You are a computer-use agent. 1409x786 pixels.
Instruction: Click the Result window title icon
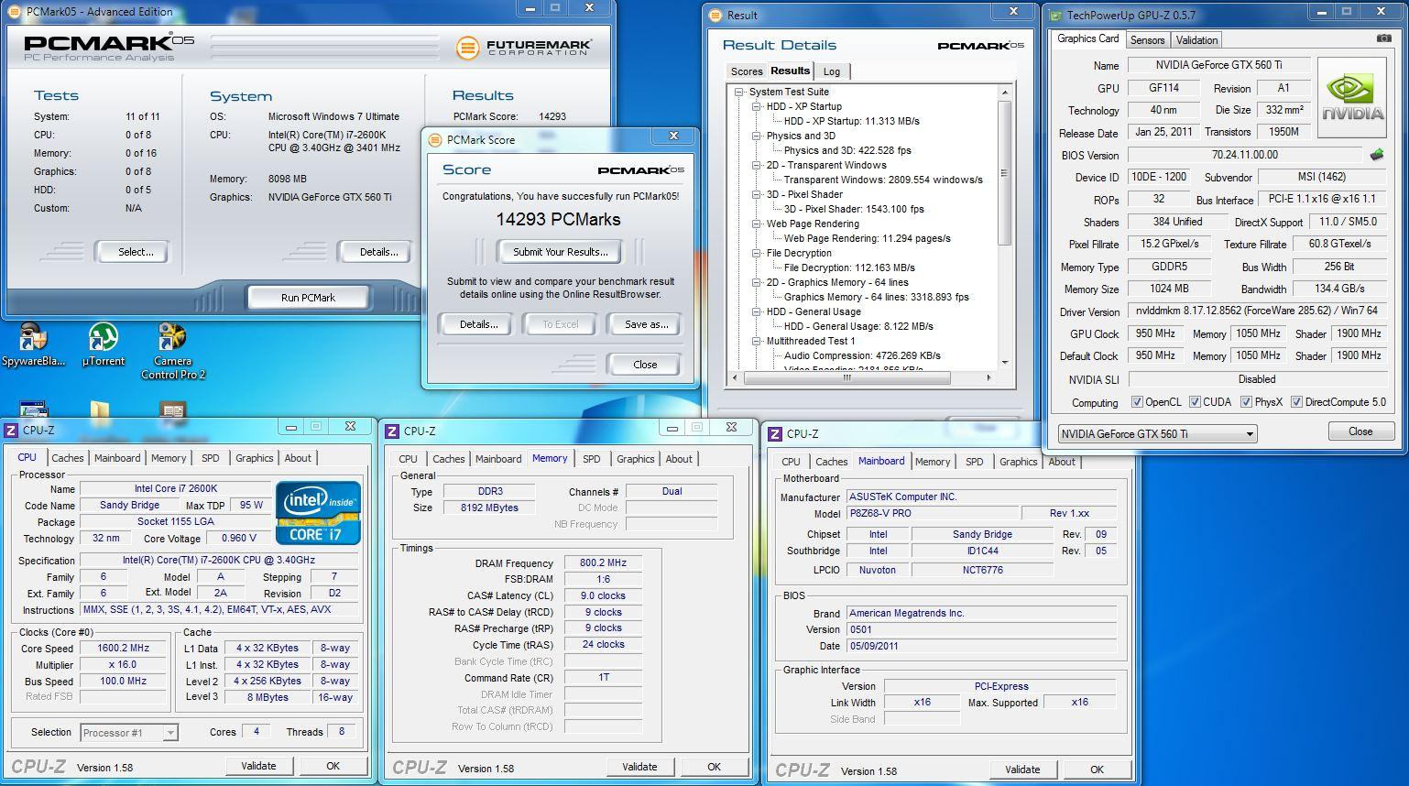coord(715,15)
